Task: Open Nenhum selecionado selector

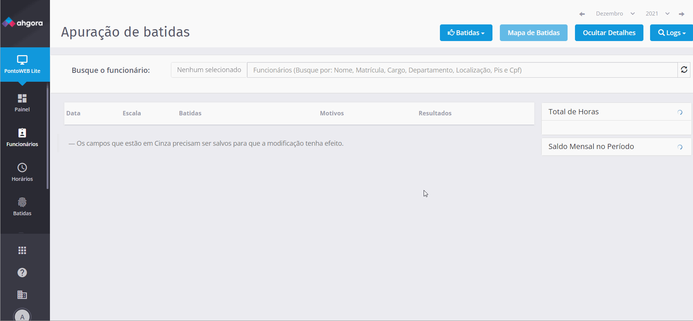Action: point(209,70)
